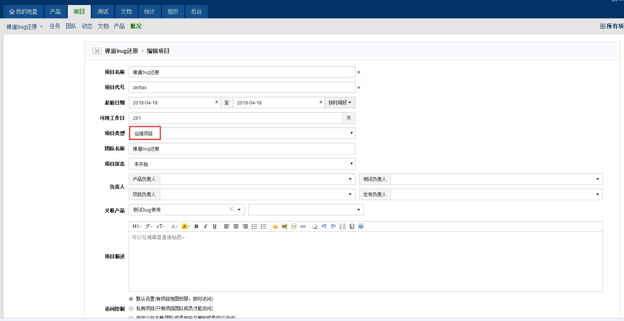This screenshot has height=321, width=624.
Task: Open the 产品 submenu link
Action: [120, 26]
